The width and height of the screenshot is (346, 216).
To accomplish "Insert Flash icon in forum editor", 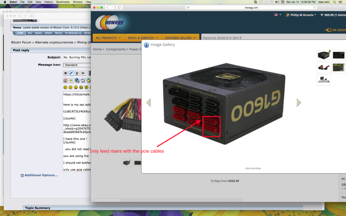I will point(65,80).
